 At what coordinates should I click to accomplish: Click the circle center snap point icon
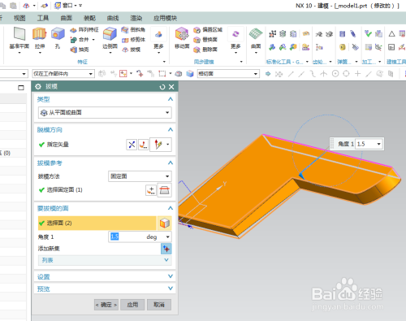pos(335,74)
